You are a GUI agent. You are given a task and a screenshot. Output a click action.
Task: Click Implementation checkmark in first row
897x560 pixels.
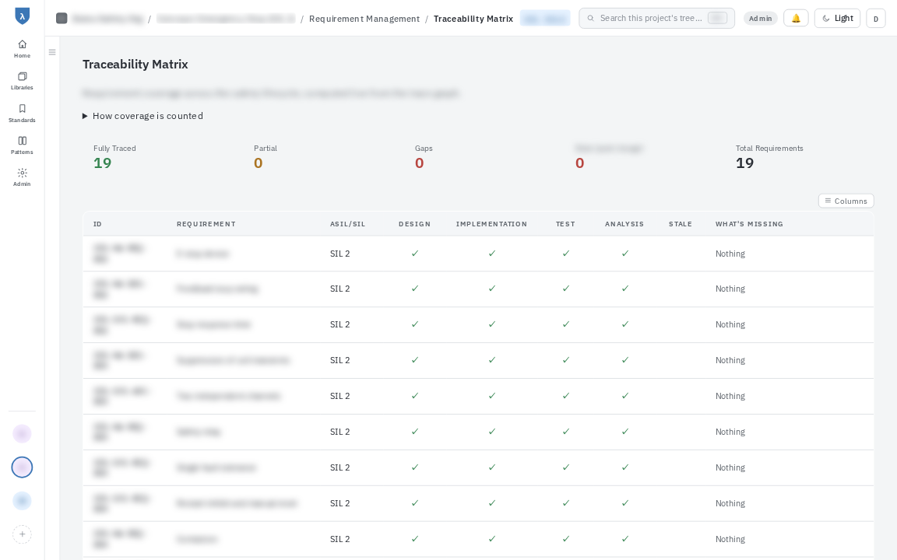491,253
